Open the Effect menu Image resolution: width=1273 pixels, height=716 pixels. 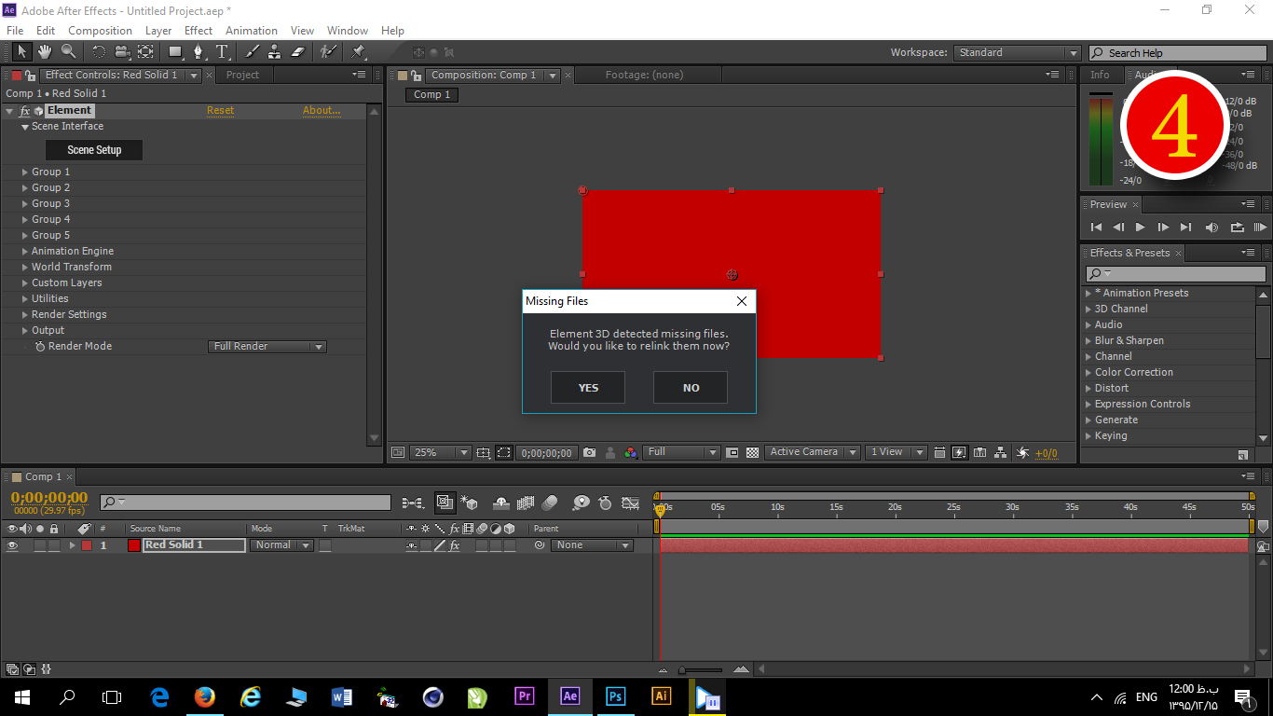[x=198, y=31]
